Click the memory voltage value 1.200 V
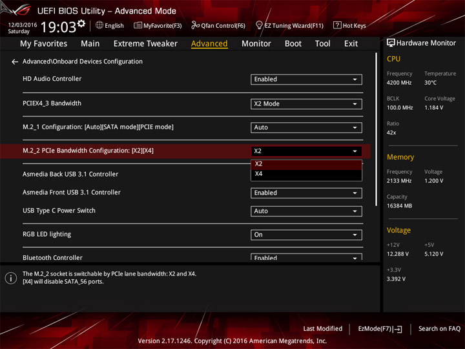The height and width of the screenshot is (349, 465). pos(434,181)
